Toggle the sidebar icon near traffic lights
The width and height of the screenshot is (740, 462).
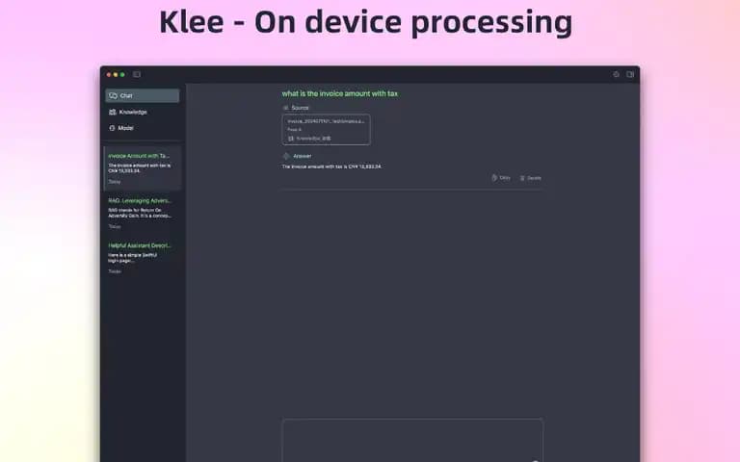pyautogui.click(x=137, y=74)
